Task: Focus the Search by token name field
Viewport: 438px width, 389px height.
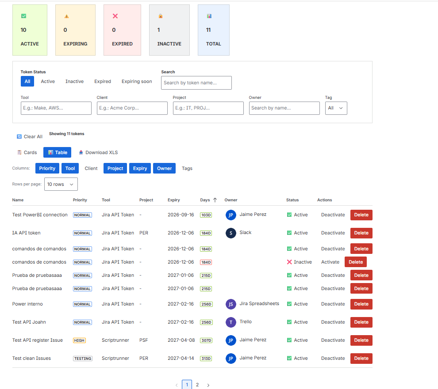Action: click(x=196, y=83)
